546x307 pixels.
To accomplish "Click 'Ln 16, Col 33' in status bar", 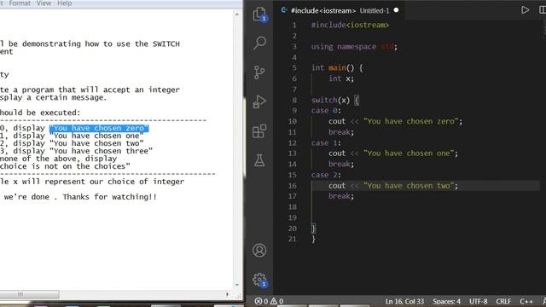I will [404, 301].
